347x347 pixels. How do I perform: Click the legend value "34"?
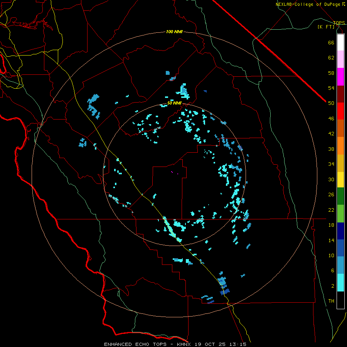point(331,164)
